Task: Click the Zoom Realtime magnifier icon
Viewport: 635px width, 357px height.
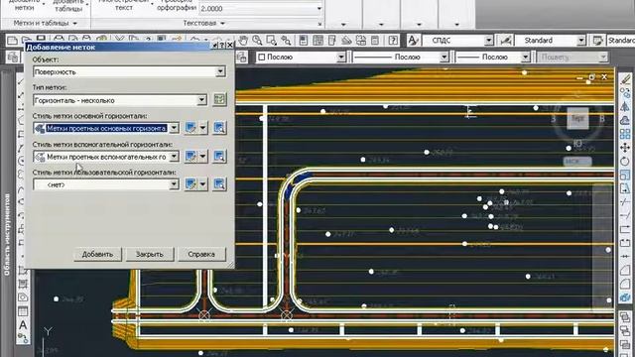Action: point(257,40)
